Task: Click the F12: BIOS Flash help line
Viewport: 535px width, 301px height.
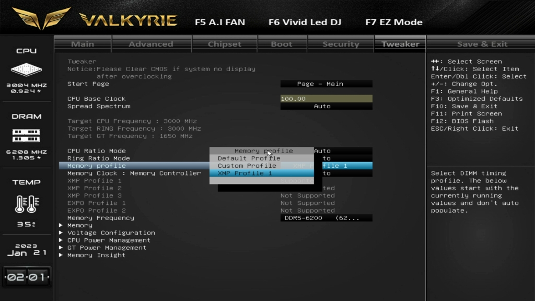Action: tap(462, 121)
